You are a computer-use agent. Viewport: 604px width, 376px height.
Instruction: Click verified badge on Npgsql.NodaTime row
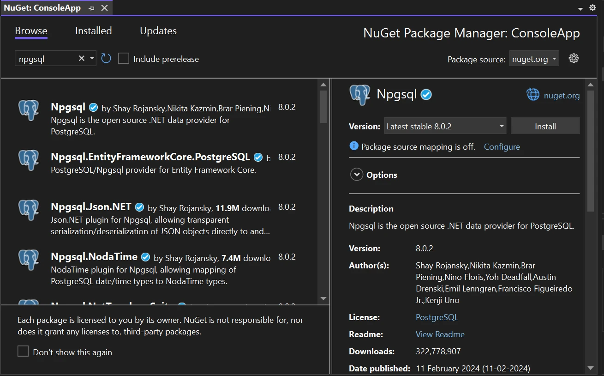[x=145, y=257]
